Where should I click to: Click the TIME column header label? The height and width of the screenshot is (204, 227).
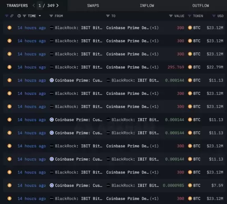click(32, 16)
